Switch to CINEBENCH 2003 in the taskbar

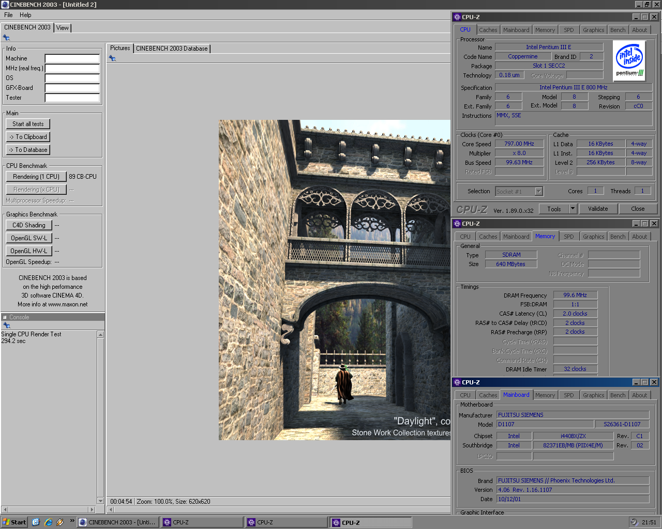coord(117,522)
